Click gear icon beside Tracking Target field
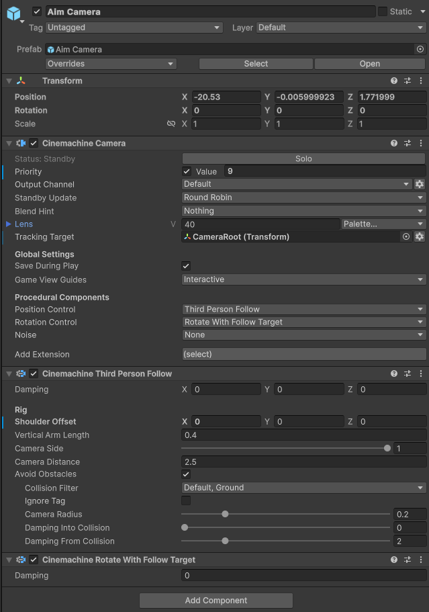This screenshot has height=612, width=429. (x=420, y=237)
